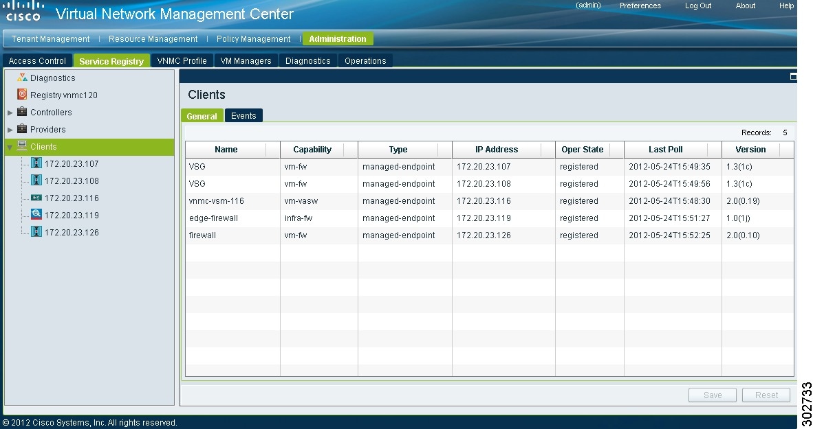Maximize the Clients panel with the corner icon
This screenshot has height=429, width=813.
(793, 77)
